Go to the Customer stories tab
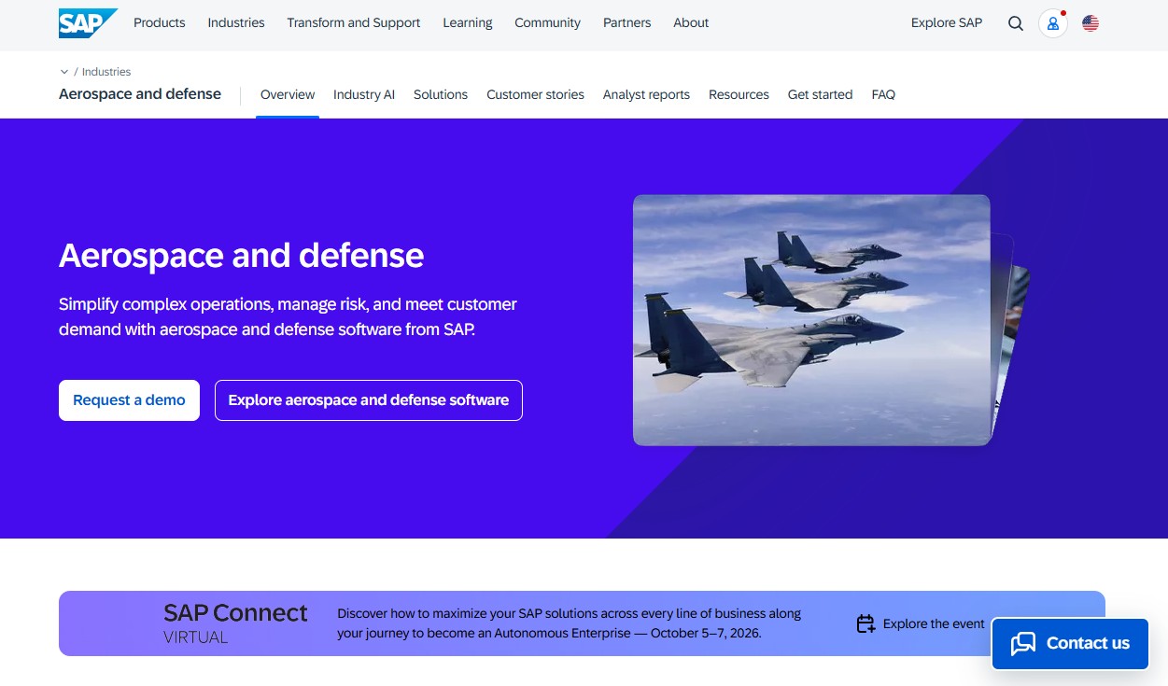1168x686 pixels. [x=535, y=94]
